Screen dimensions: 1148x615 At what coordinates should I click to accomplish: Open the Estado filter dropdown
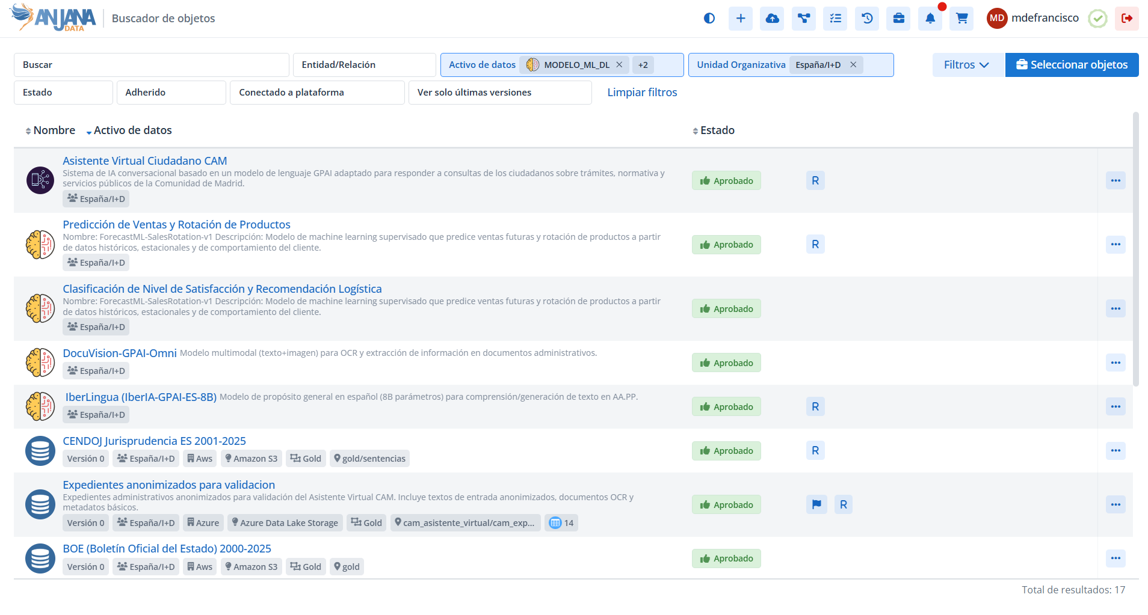point(63,93)
